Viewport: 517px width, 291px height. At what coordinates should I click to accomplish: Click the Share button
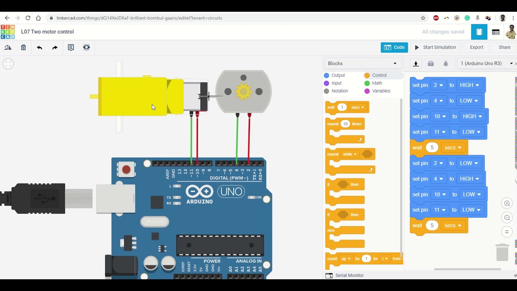pyautogui.click(x=504, y=47)
